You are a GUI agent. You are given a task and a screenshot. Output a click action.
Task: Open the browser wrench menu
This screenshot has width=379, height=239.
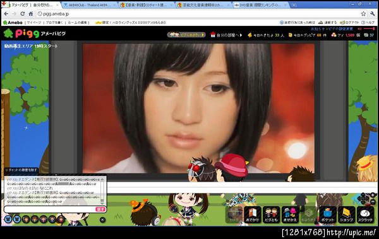point(372,14)
